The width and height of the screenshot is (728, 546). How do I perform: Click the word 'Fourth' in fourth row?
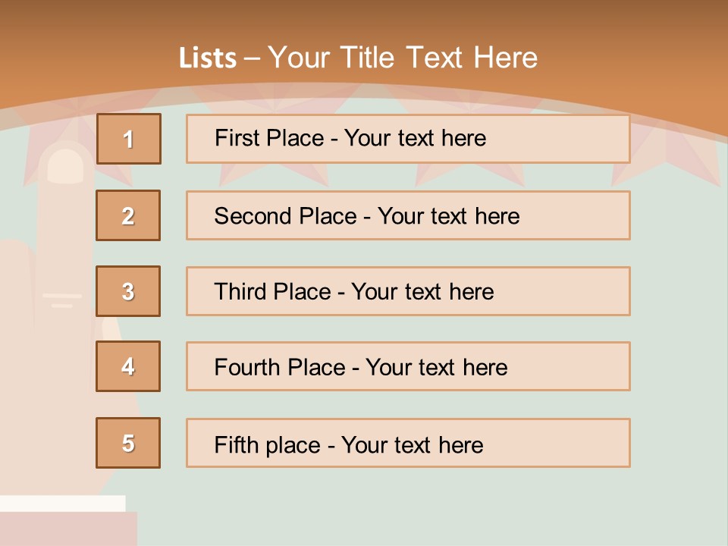click(x=247, y=367)
